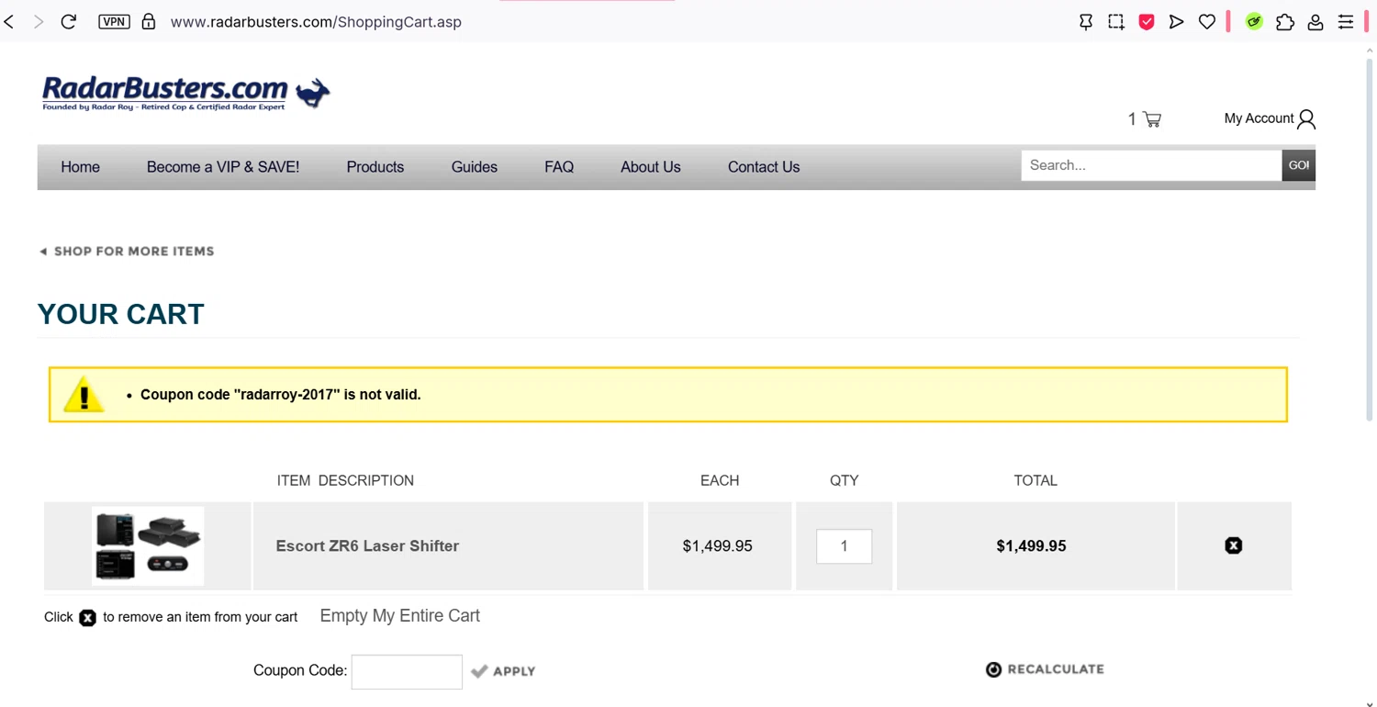Open My Account link
This screenshot has height=707, width=1377.
(x=1259, y=118)
